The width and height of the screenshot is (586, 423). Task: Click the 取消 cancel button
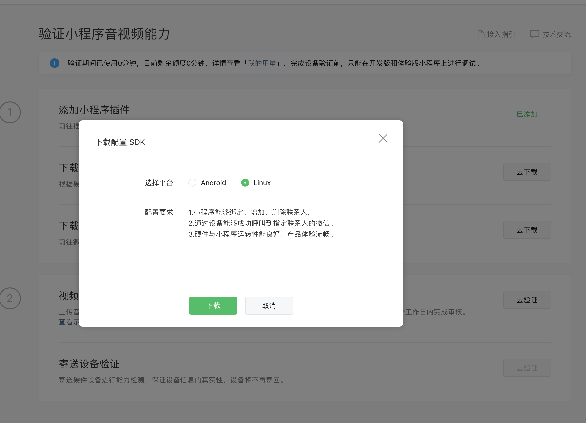click(x=269, y=305)
